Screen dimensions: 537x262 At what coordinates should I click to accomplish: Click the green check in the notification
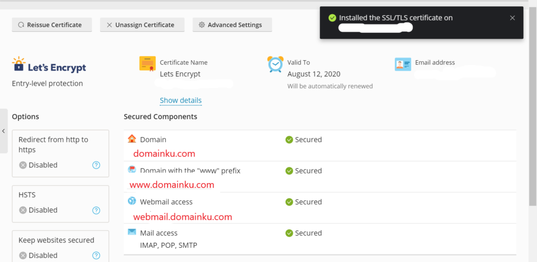click(332, 18)
